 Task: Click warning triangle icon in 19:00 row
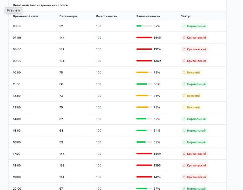(x=184, y=177)
